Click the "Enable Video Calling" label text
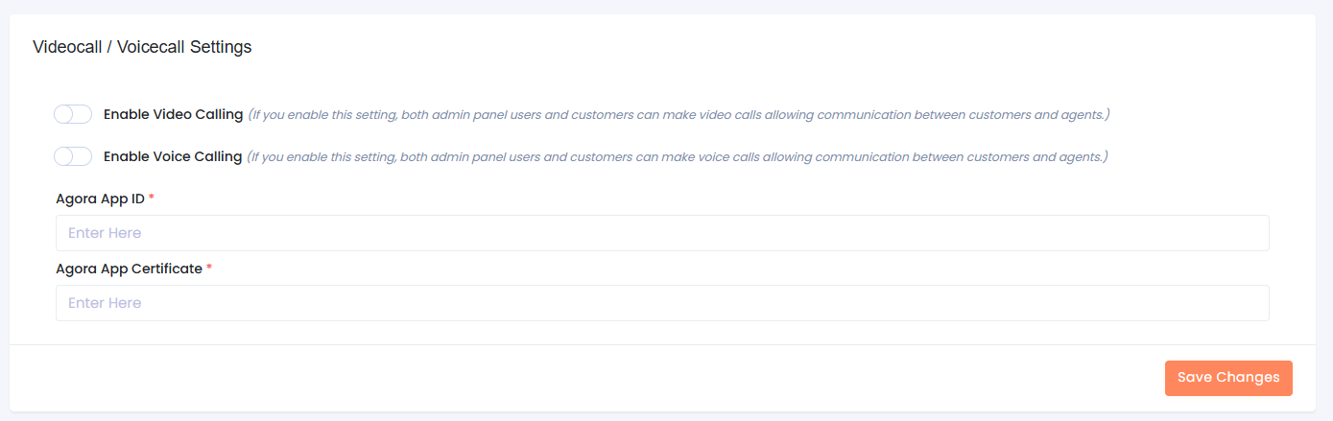Viewport: 1333px width, 421px height. pos(173,115)
